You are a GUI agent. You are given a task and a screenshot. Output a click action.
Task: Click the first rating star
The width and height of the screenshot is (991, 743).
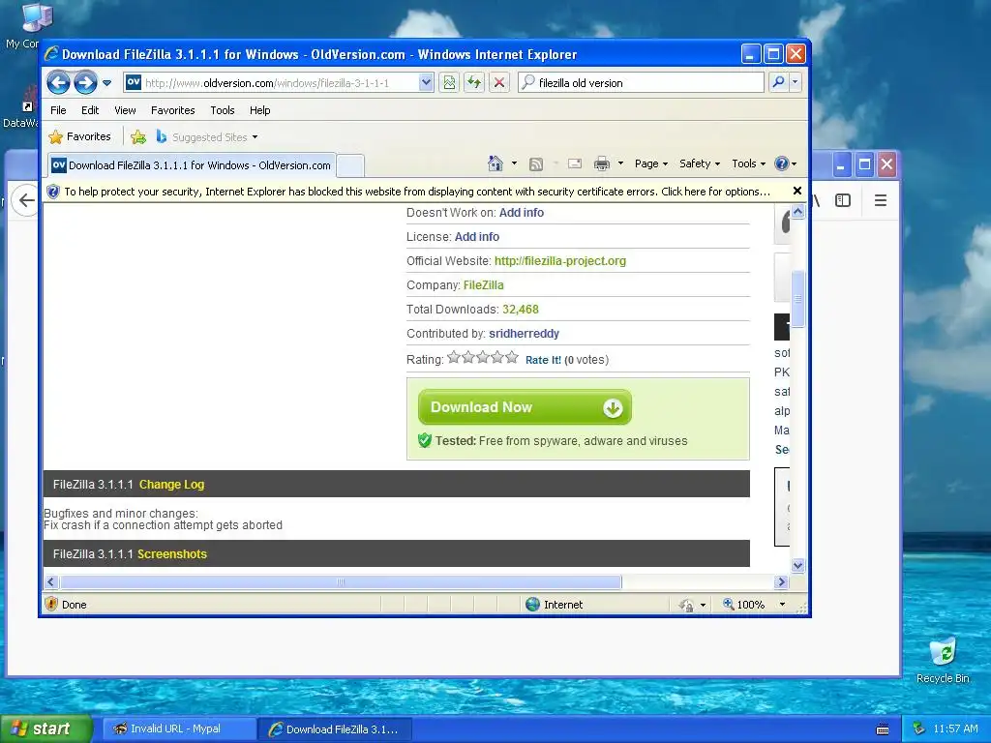pos(454,358)
